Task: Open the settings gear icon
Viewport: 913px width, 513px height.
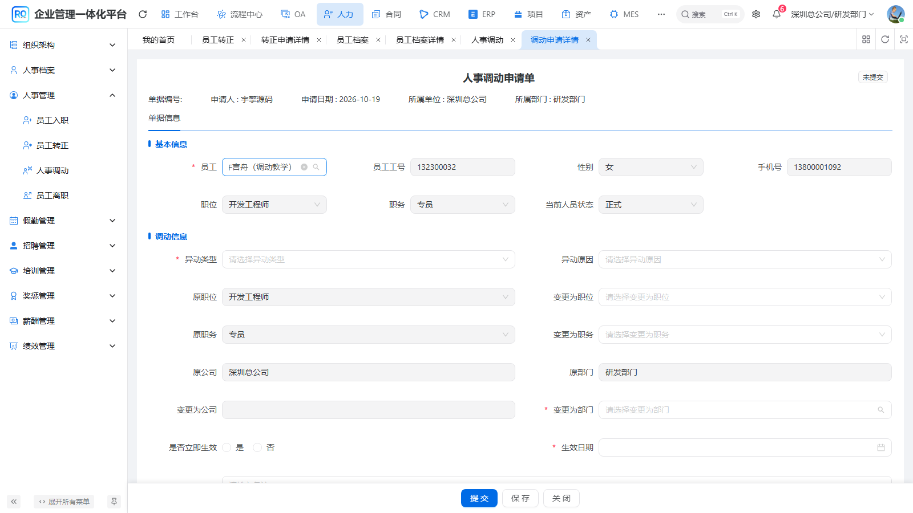Action: click(x=756, y=14)
